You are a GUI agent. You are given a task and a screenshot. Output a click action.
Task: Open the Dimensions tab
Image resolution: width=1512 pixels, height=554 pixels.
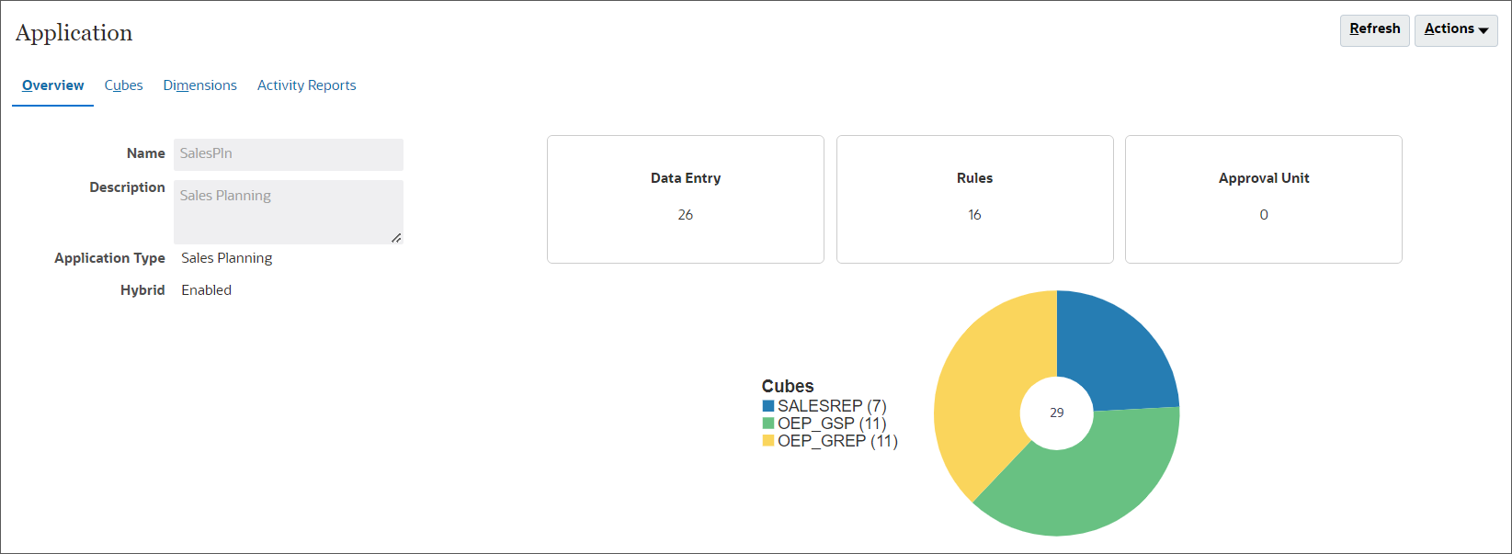click(199, 85)
